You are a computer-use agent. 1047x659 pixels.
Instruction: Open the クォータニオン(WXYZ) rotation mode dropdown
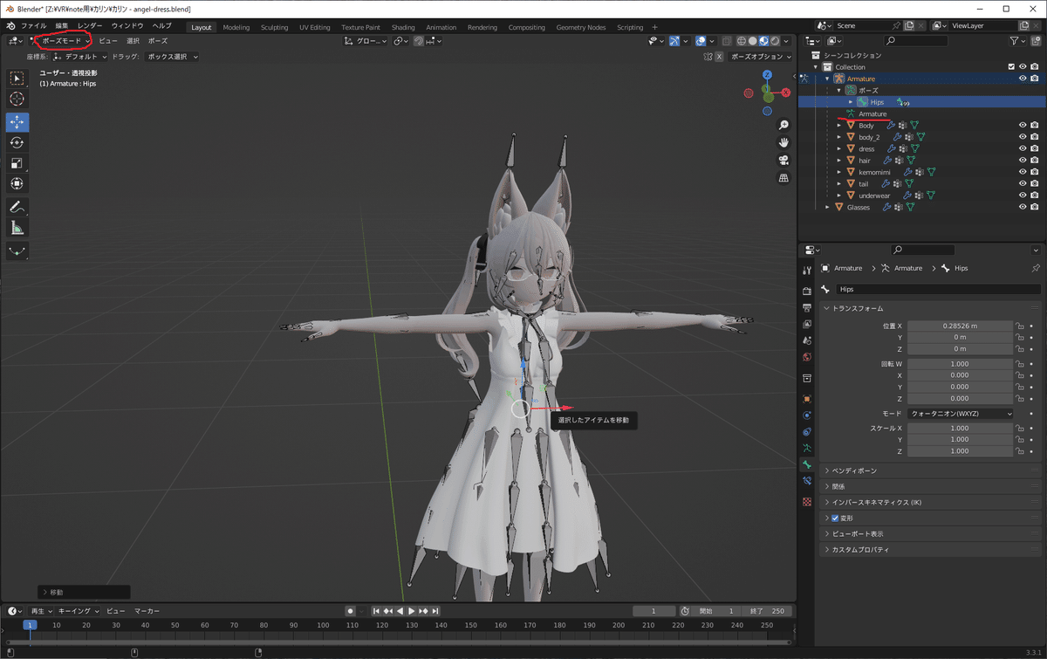pos(961,414)
